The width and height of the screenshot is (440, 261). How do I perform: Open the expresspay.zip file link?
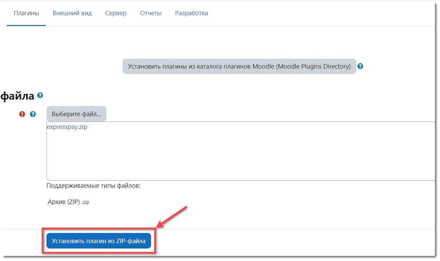click(x=67, y=127)
